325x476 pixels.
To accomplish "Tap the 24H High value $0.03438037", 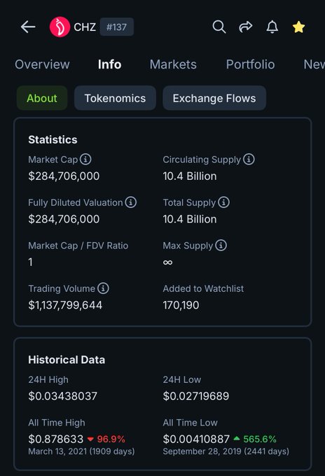I will click(62, 396).
